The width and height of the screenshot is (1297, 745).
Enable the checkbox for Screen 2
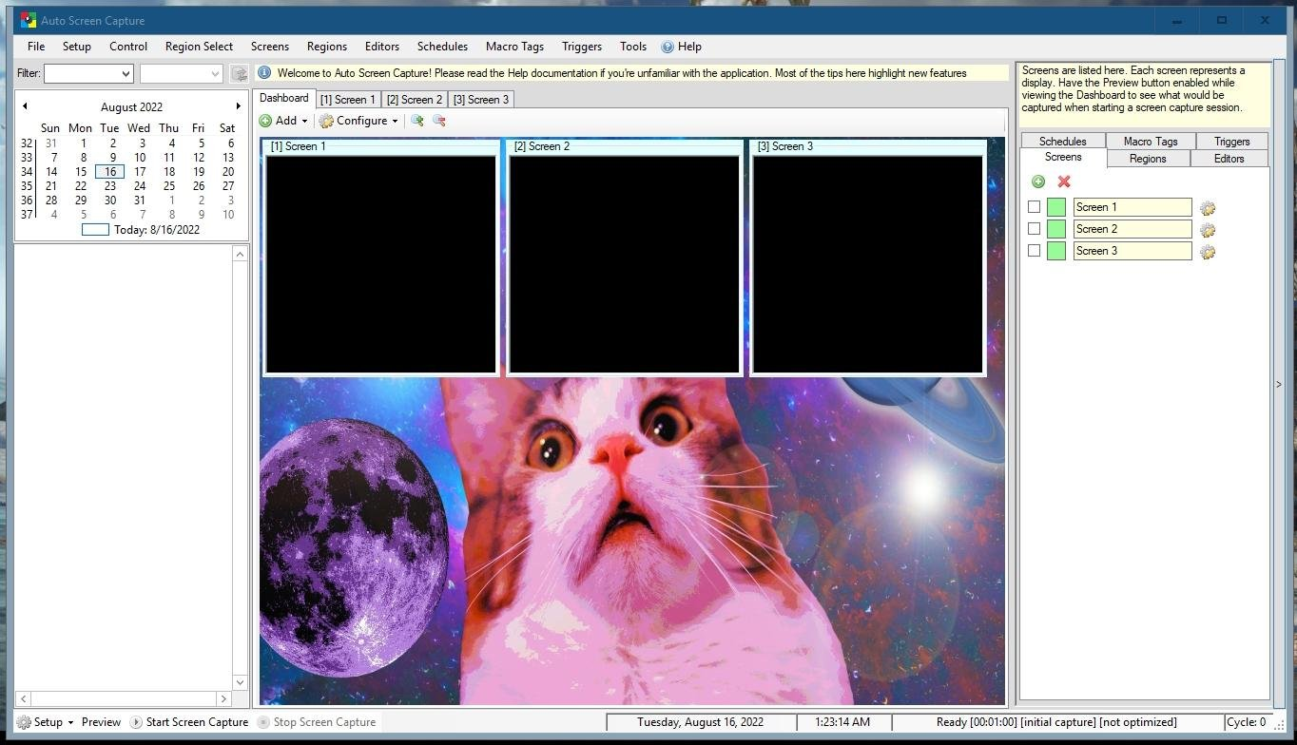[1034, 228]
